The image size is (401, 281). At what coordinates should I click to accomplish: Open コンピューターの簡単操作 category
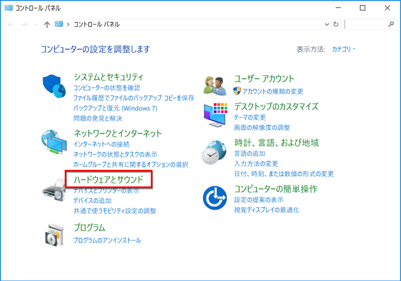[x=276, y=189]
